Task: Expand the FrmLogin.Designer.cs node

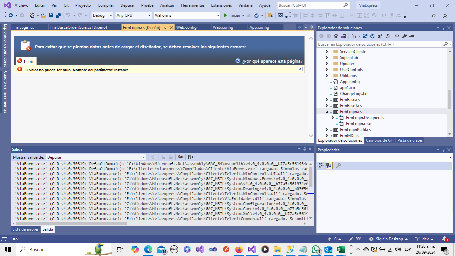Action: [333, 118]
